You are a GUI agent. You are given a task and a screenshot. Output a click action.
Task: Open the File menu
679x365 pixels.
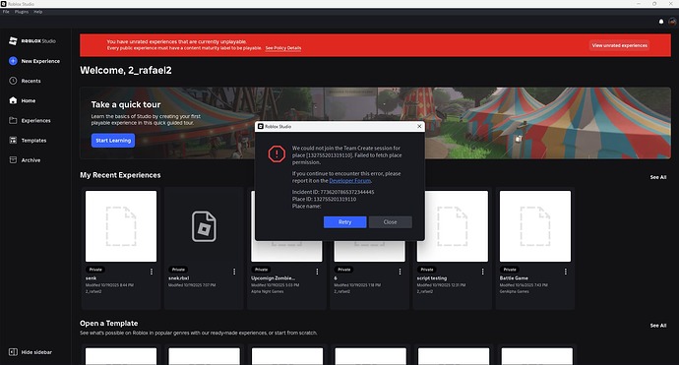(6, 12)
